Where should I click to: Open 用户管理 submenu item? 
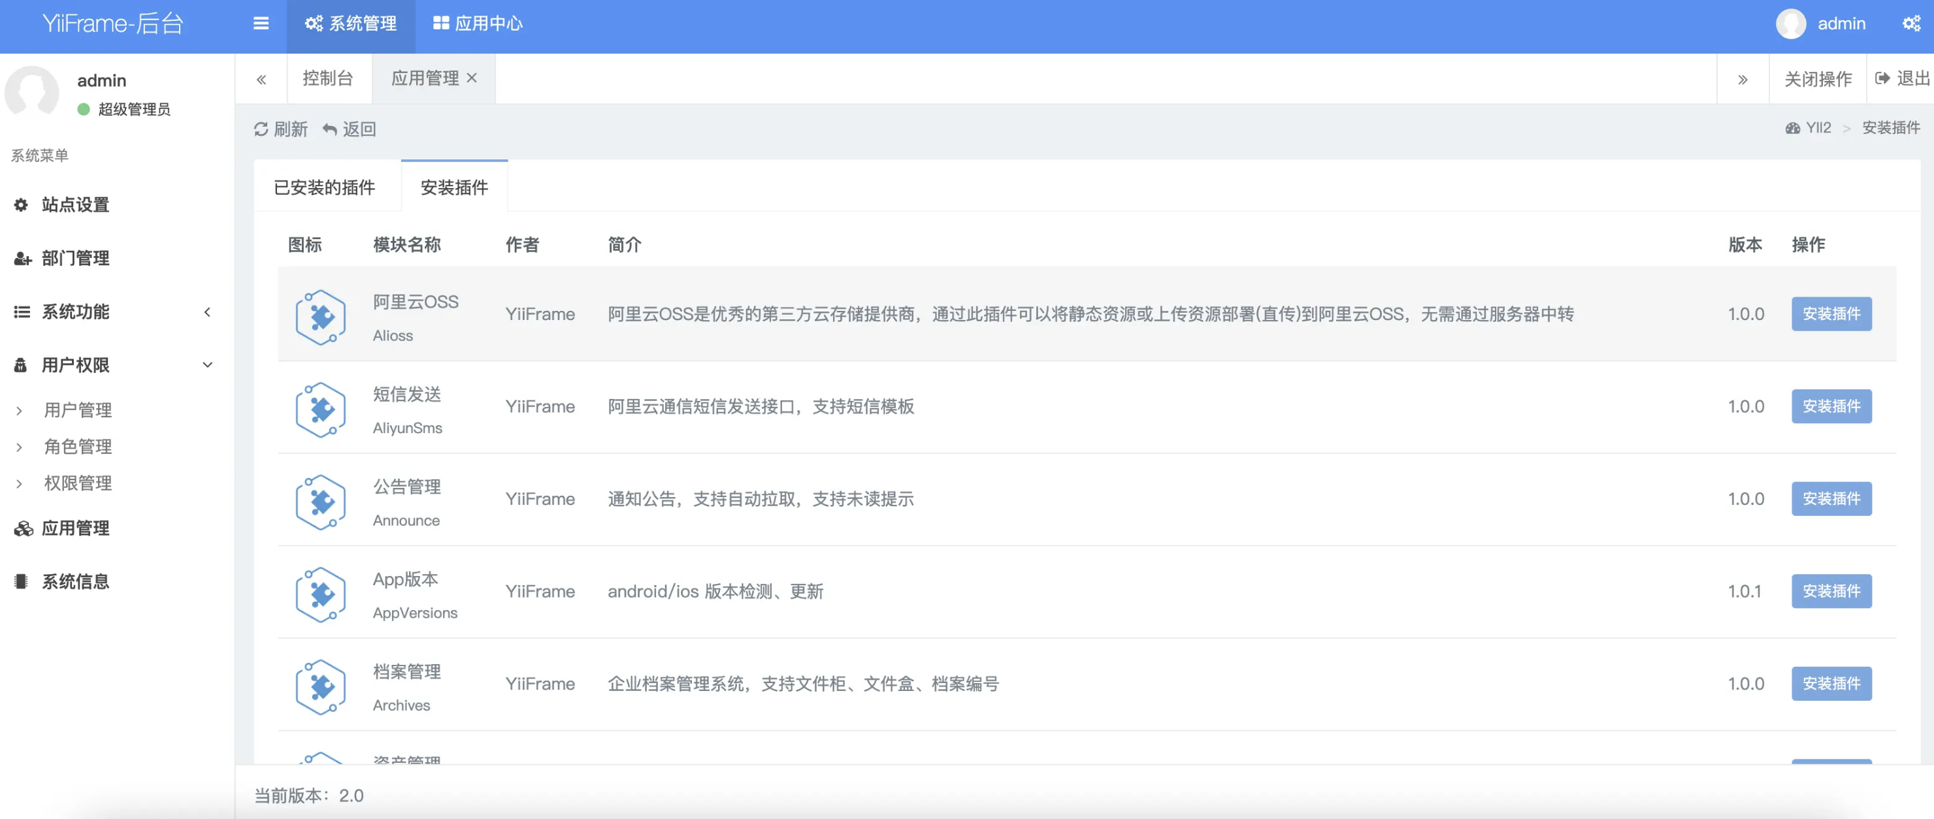pyautogui.click(x=77, y=411)
